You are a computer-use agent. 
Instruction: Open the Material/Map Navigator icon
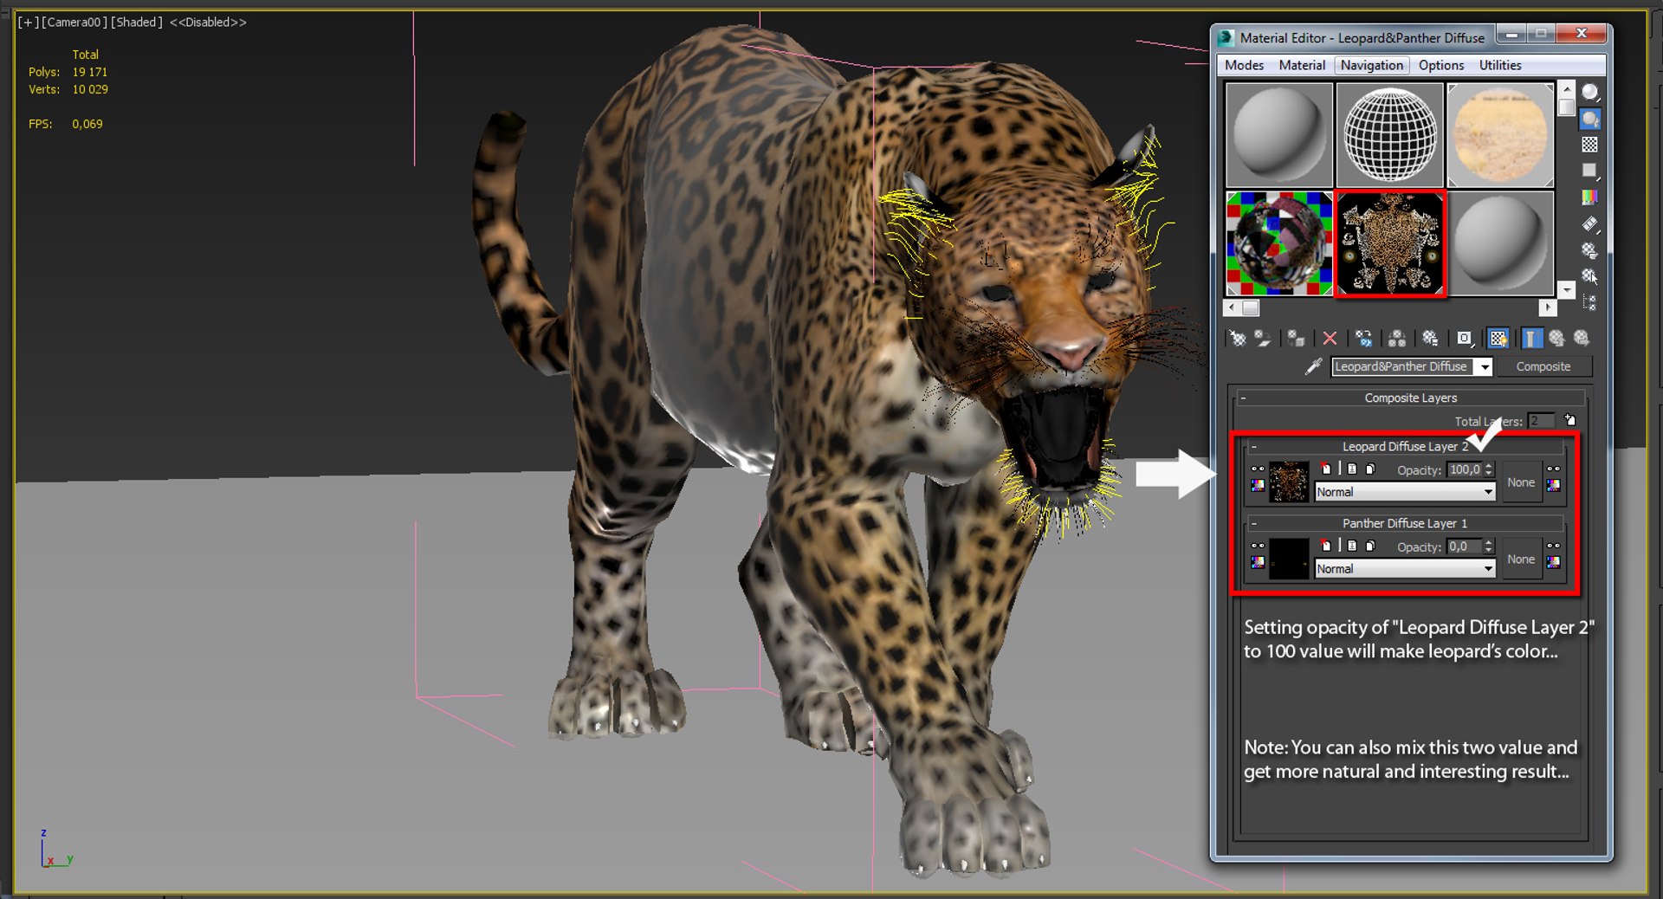1590,302
